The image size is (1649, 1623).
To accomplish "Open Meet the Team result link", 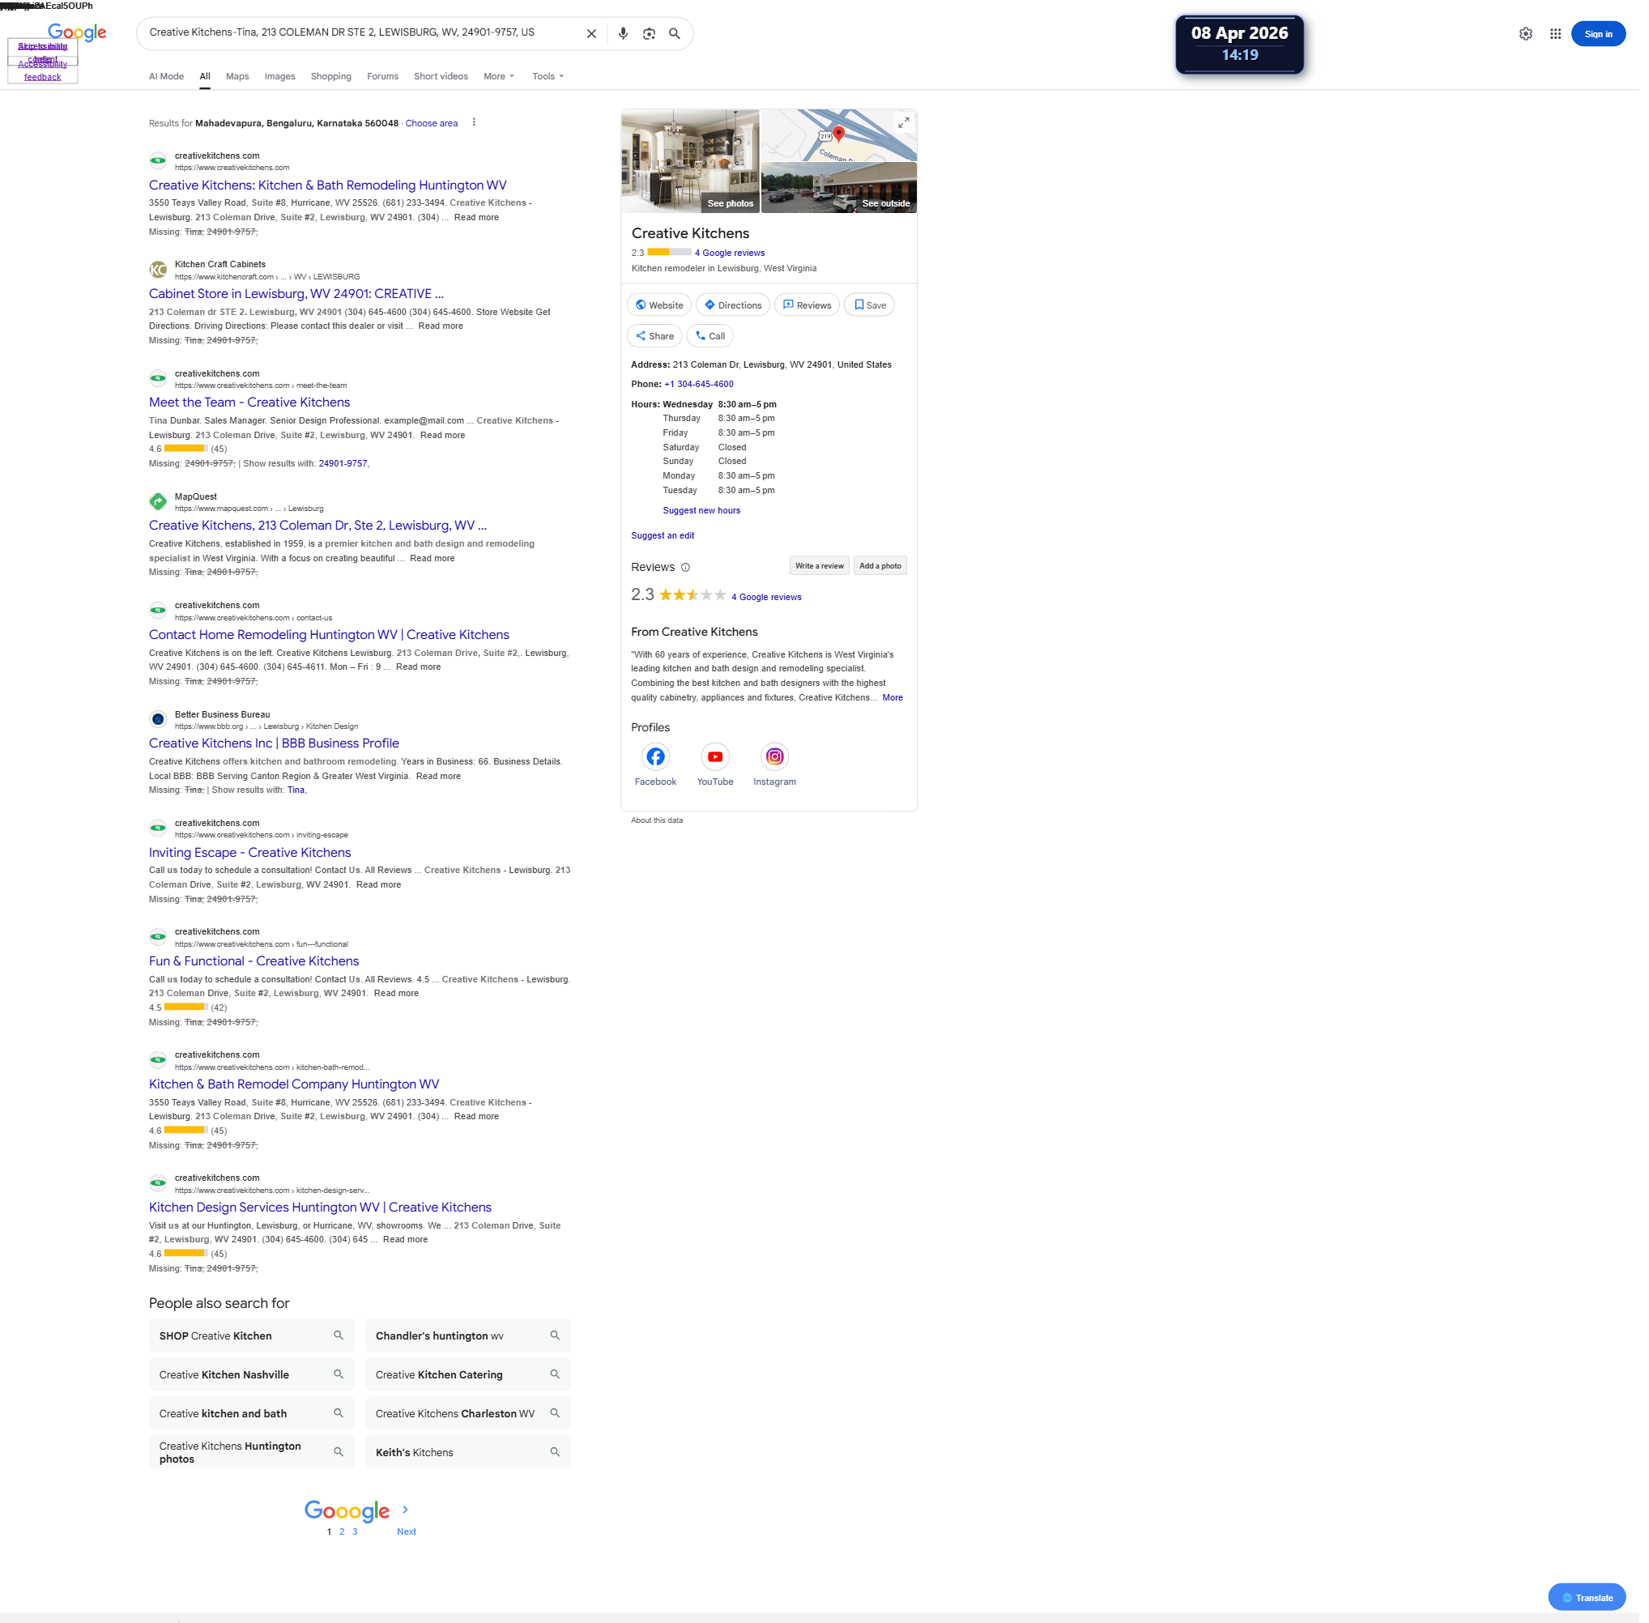I will (249, 403).
